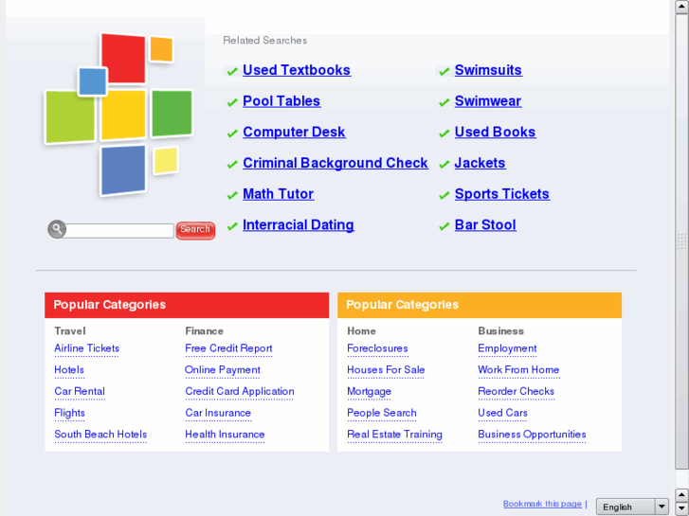This screenshot has height=516, width=689.
Task: Click the checkmark beside Bar Stool
Action: tap(444, 225)
